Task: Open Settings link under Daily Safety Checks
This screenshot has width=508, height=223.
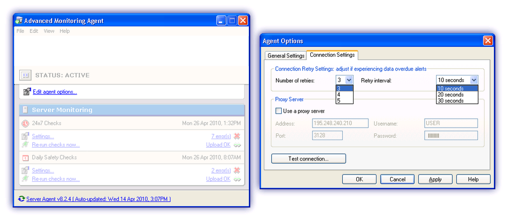Action: click(x=43, y=170)
